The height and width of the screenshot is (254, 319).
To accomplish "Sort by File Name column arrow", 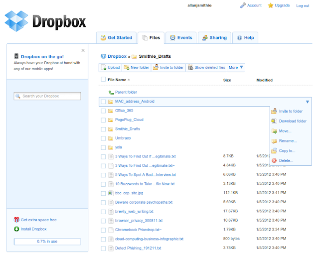I will [x=129, y=80].
